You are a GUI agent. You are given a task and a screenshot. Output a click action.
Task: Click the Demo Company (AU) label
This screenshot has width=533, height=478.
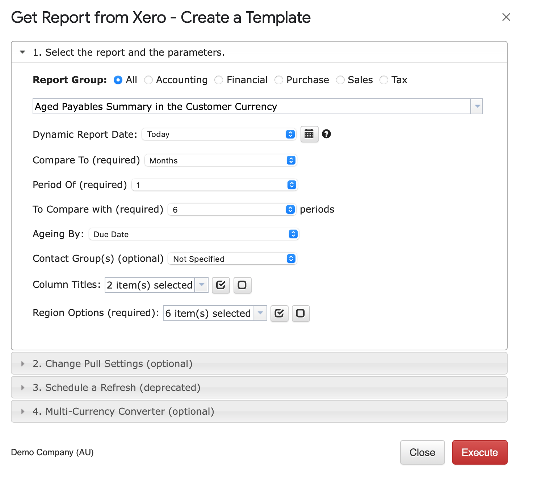pyautogui.click(x=53, y=452)
